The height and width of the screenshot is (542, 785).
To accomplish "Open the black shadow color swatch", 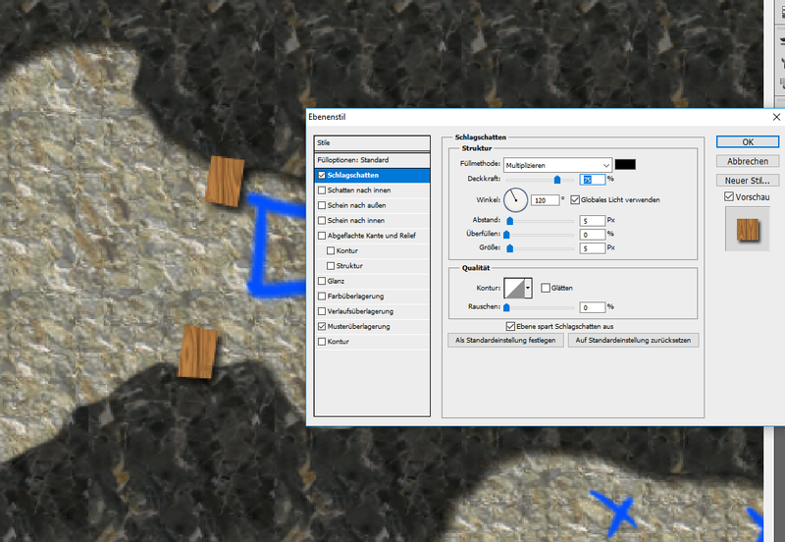I will coord(625,164).
